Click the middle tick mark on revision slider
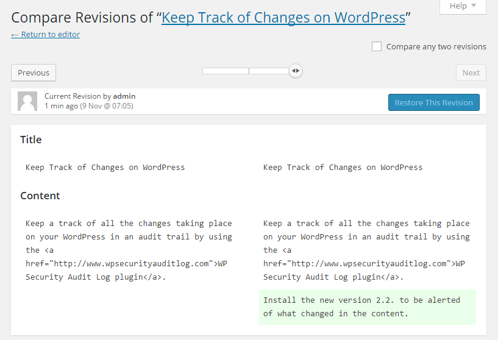The image size is (498, 340). coord(249,71)
